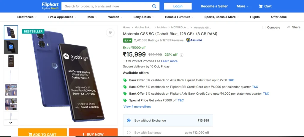Click the search magnifier icon
The width and height of the screenshot is (304, 137).
pos(154,6)
